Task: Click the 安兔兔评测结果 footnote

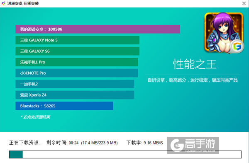Action: (x=35, y=117)
